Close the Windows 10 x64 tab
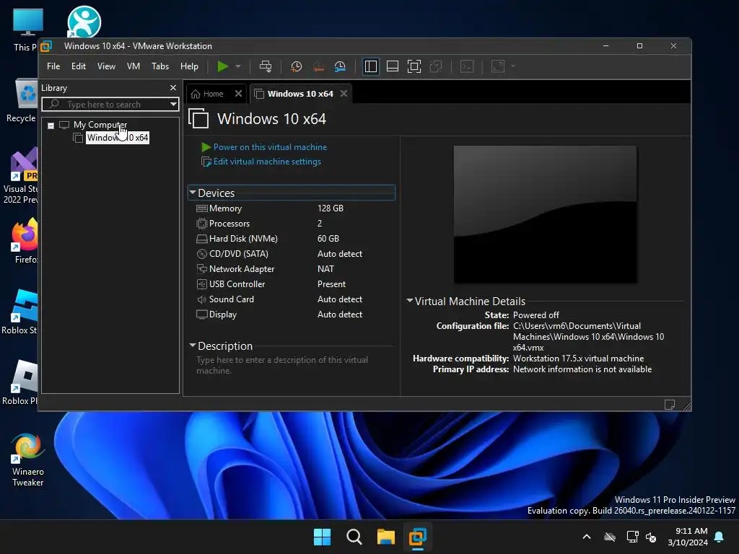The height and width of the screenshot is (554, 739). point(344,94)
